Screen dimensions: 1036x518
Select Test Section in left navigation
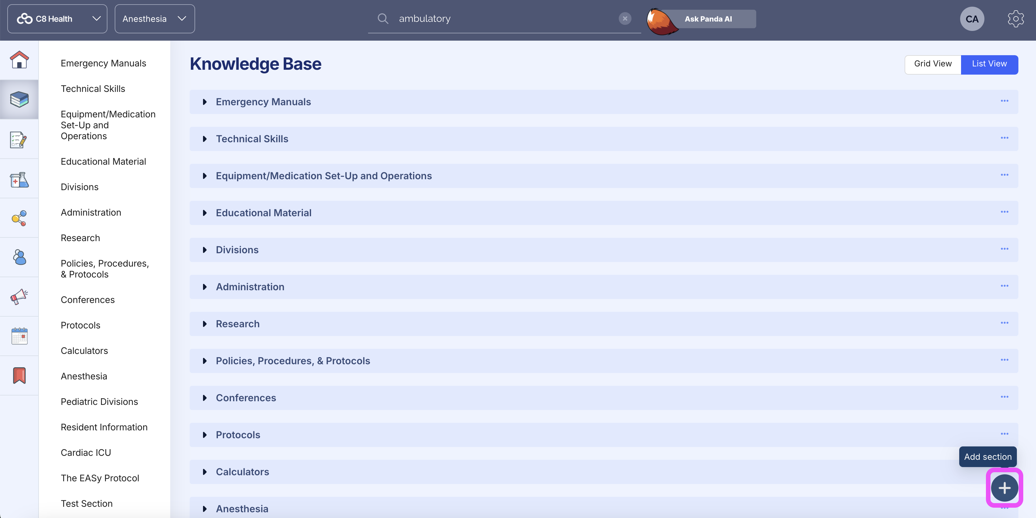[x=86, y=503]
